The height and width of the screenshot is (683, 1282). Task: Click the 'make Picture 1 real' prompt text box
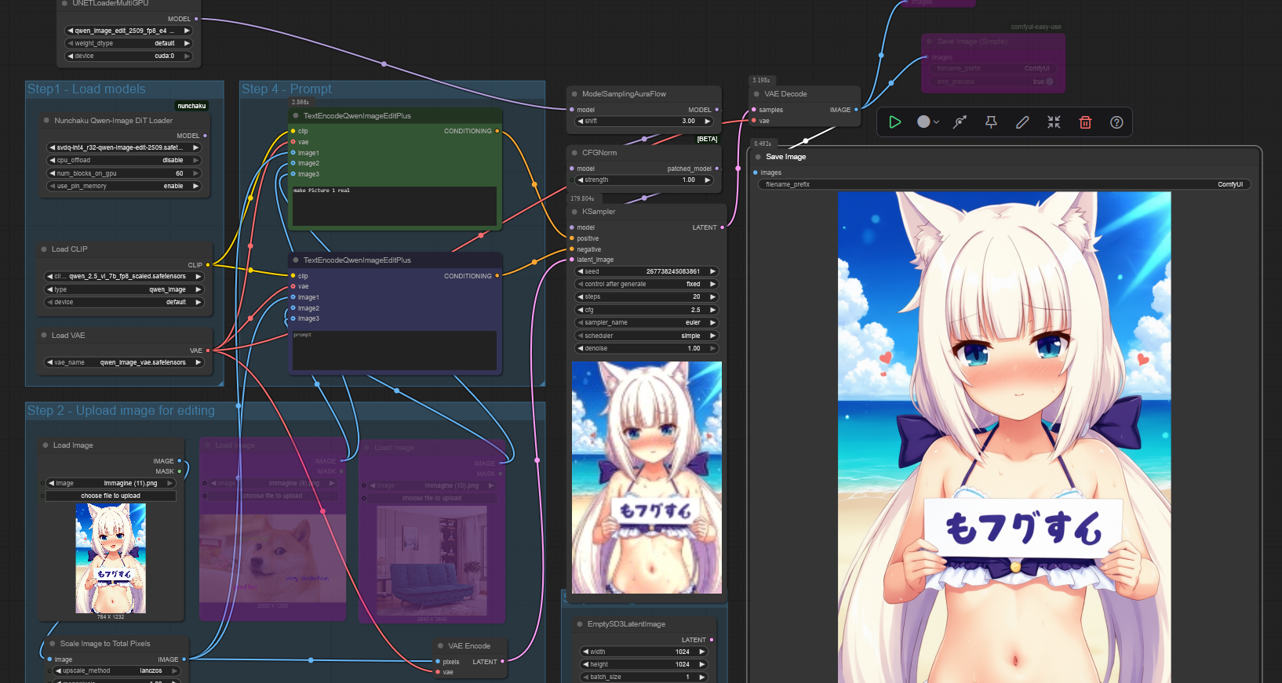click(x=395, y=206)
